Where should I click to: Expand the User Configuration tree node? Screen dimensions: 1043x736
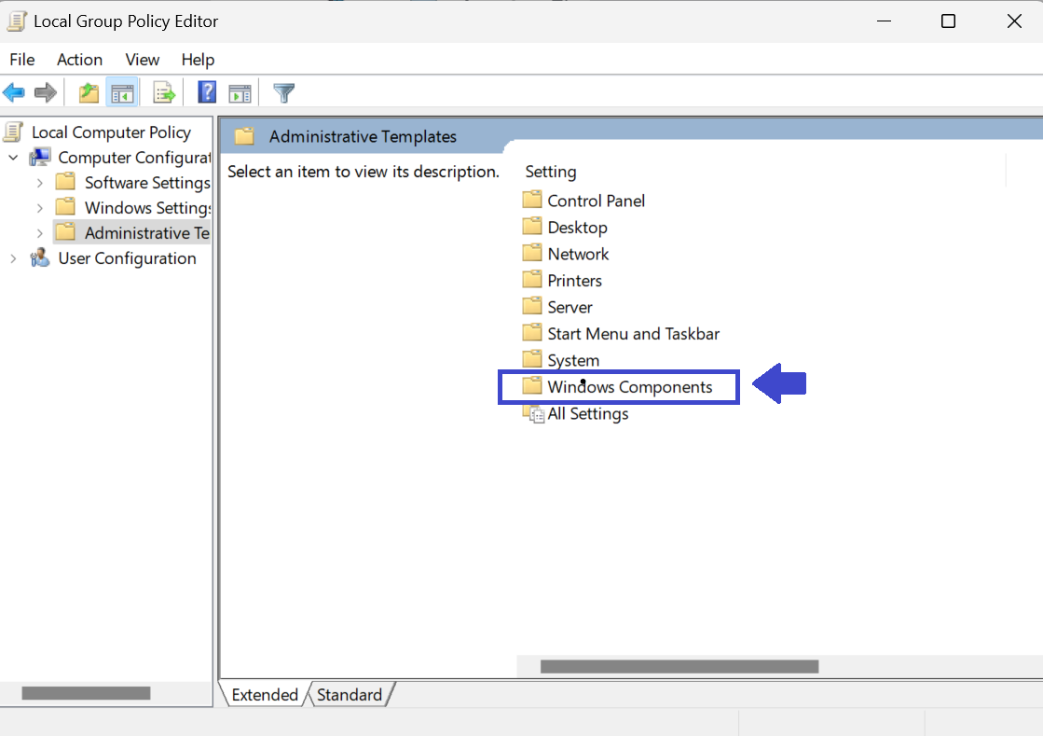[x=13, y=259]
